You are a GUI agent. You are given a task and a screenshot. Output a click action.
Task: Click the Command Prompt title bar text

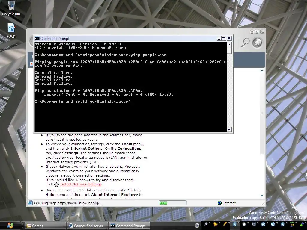[55, 39]
